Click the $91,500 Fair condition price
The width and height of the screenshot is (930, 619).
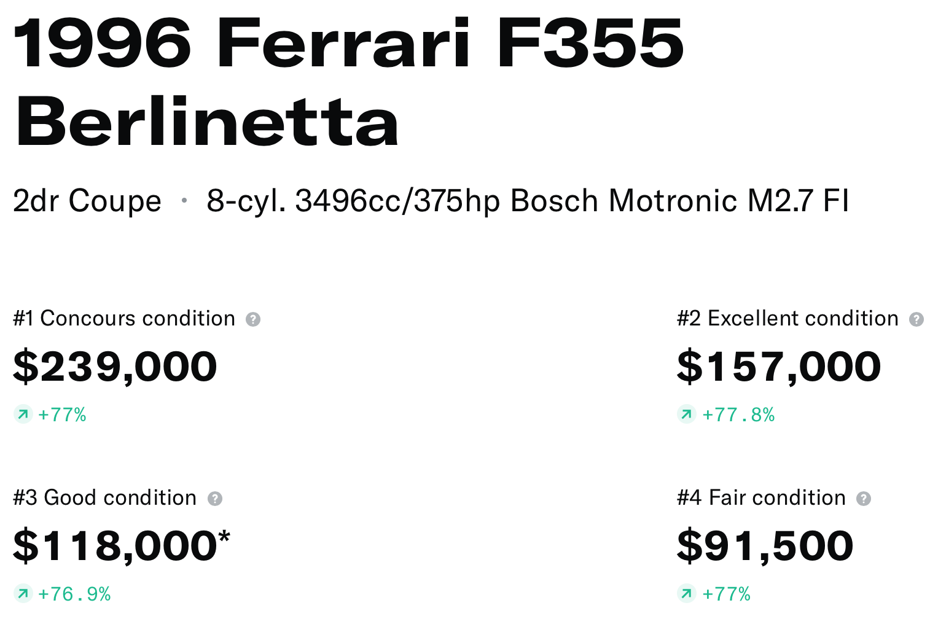click(x=765, y=547)
